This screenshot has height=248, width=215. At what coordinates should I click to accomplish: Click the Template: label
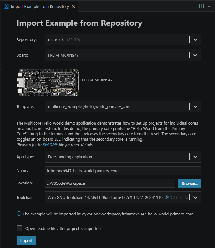coord(25,107)
